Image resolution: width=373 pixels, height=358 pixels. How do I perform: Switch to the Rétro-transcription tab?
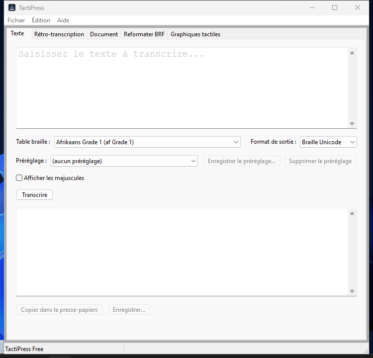[x=59, y=34]
